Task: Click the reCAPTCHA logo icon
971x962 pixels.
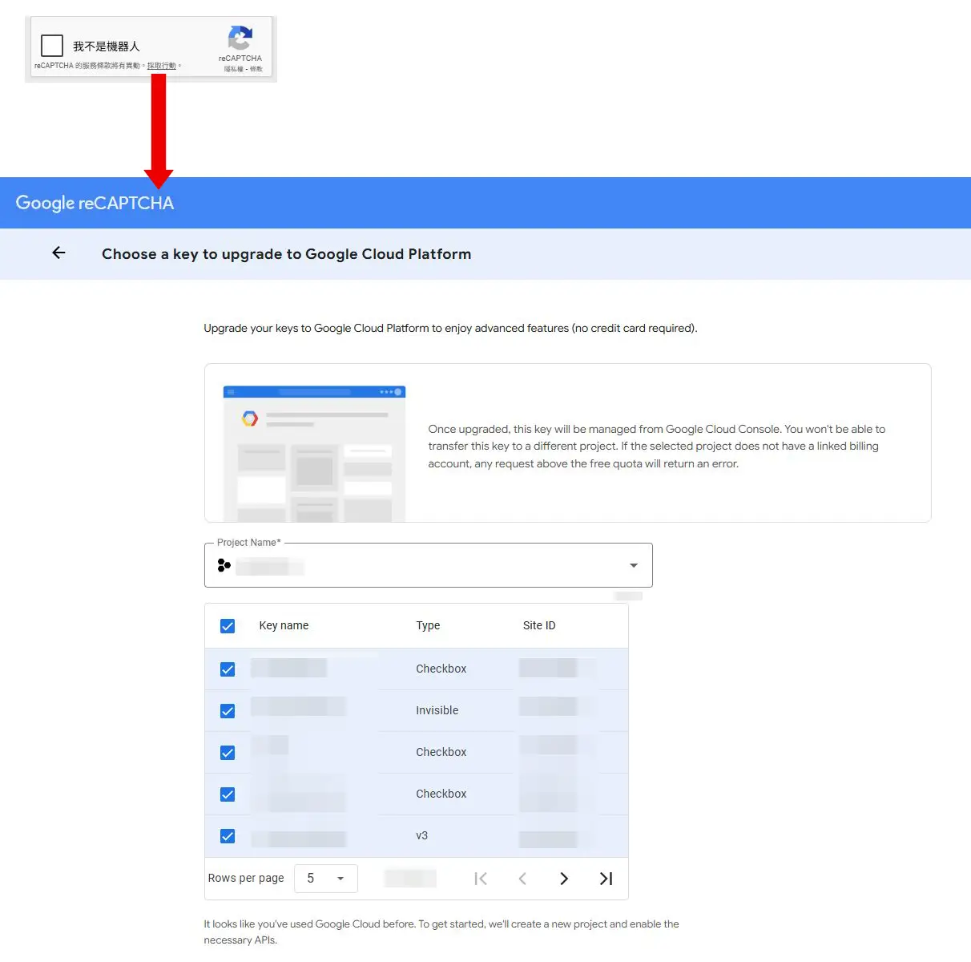Action: (240, 38)
